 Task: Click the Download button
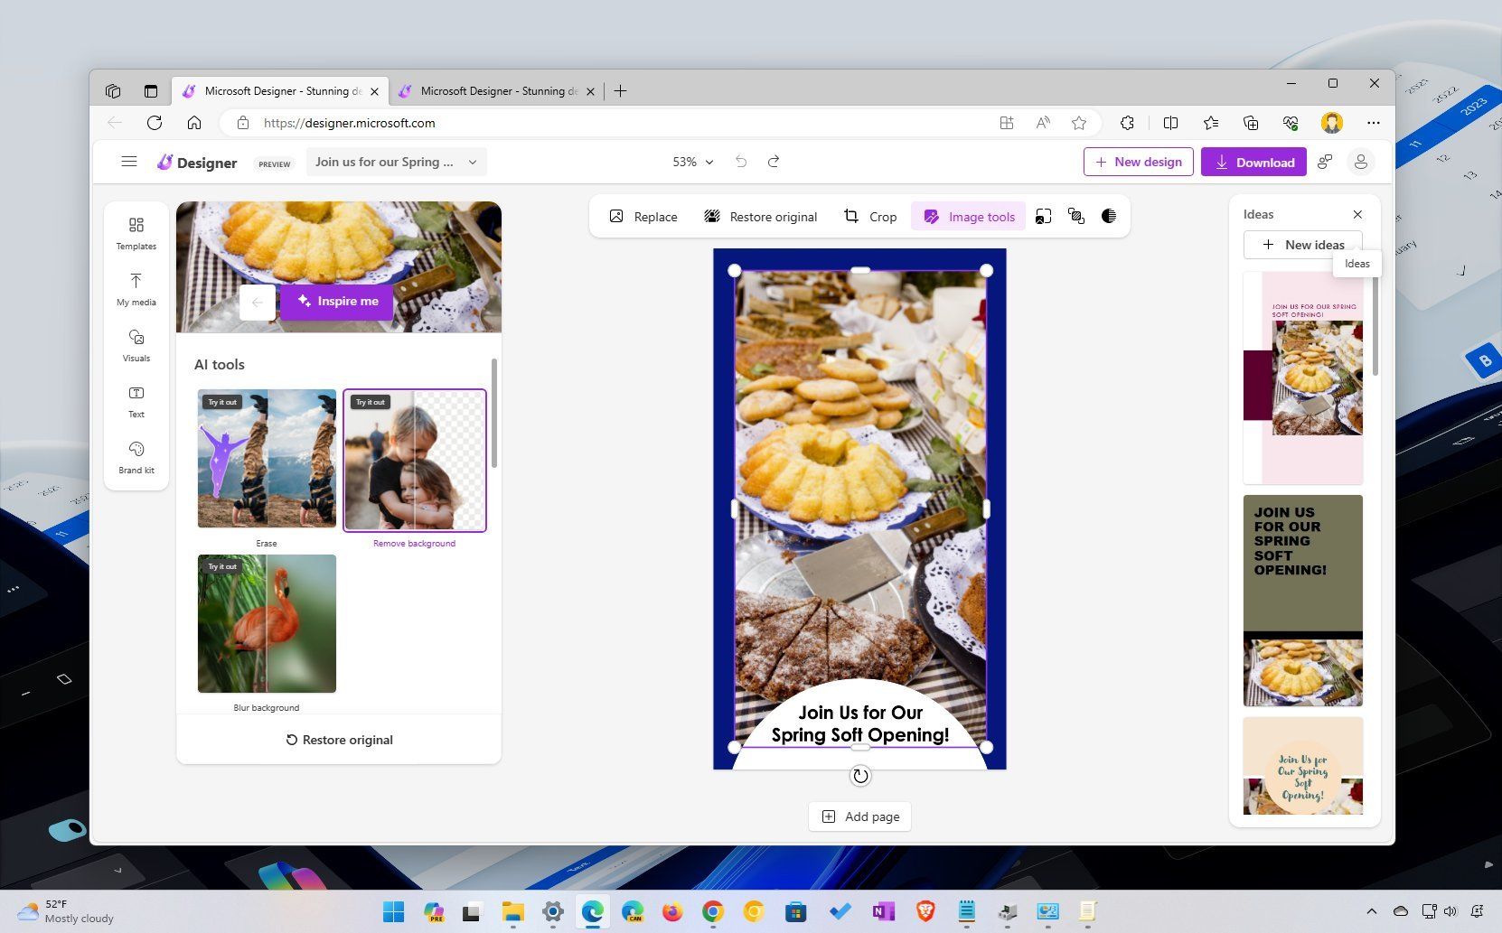[1253, 162]
